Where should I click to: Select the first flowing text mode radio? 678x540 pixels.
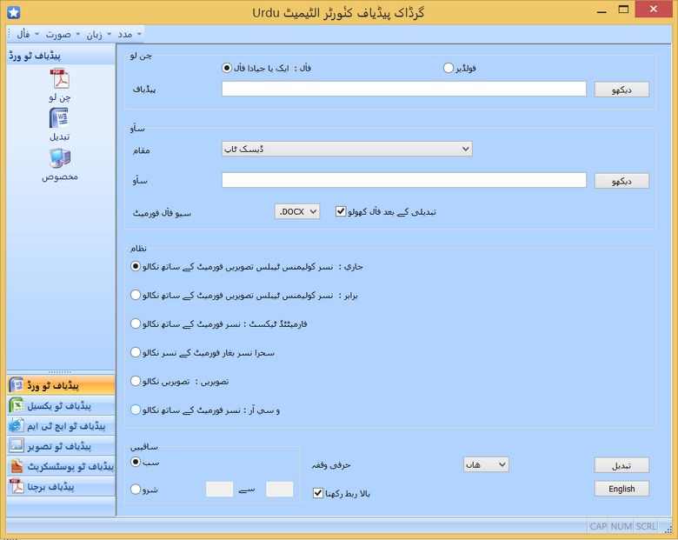136,266
